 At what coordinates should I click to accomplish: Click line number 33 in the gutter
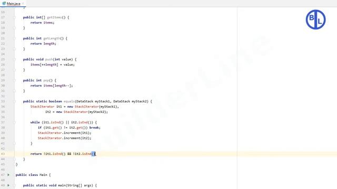pyautogui.click(x=3, y=101)
